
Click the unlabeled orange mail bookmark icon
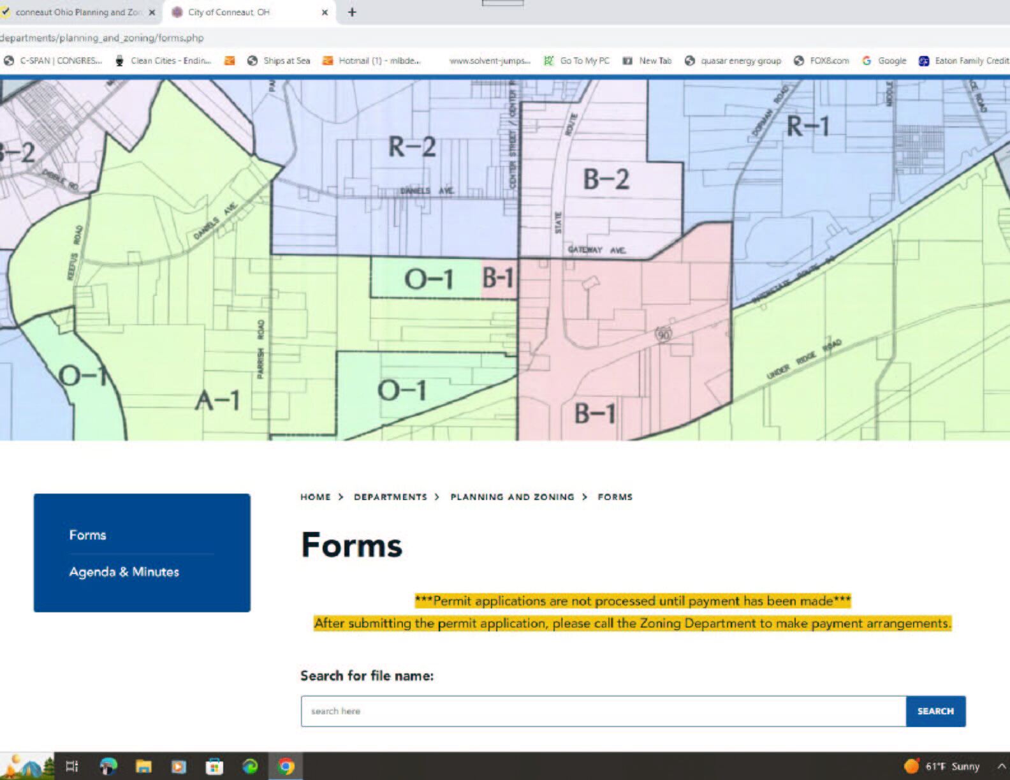pyautogui.click(x=230, y=61)
